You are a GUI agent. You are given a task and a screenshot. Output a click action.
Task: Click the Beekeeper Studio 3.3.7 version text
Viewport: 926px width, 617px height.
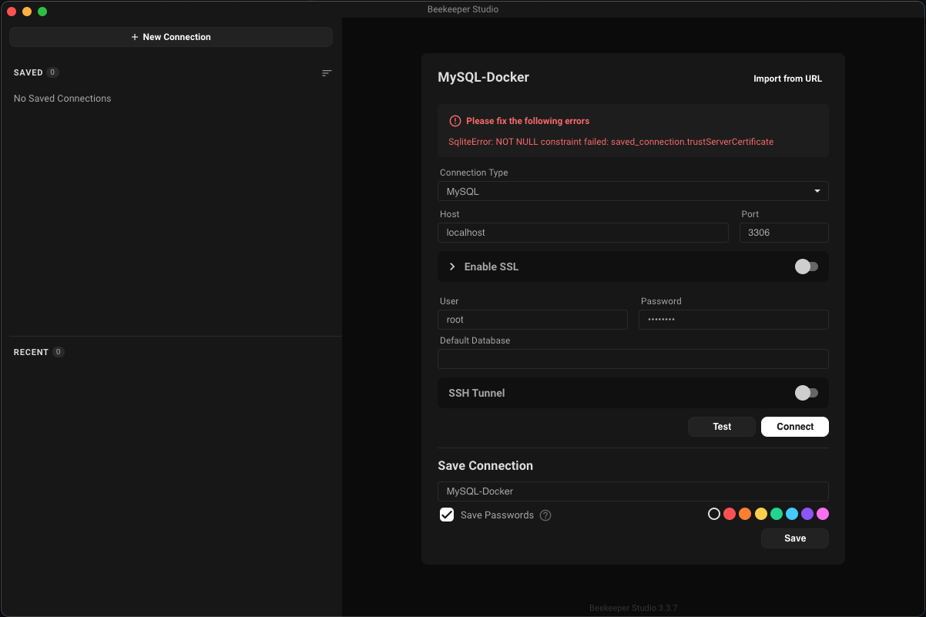pos(633,608)
